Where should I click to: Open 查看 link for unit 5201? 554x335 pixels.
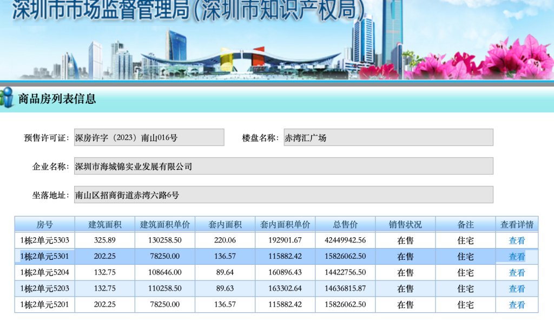coord(517,305)
